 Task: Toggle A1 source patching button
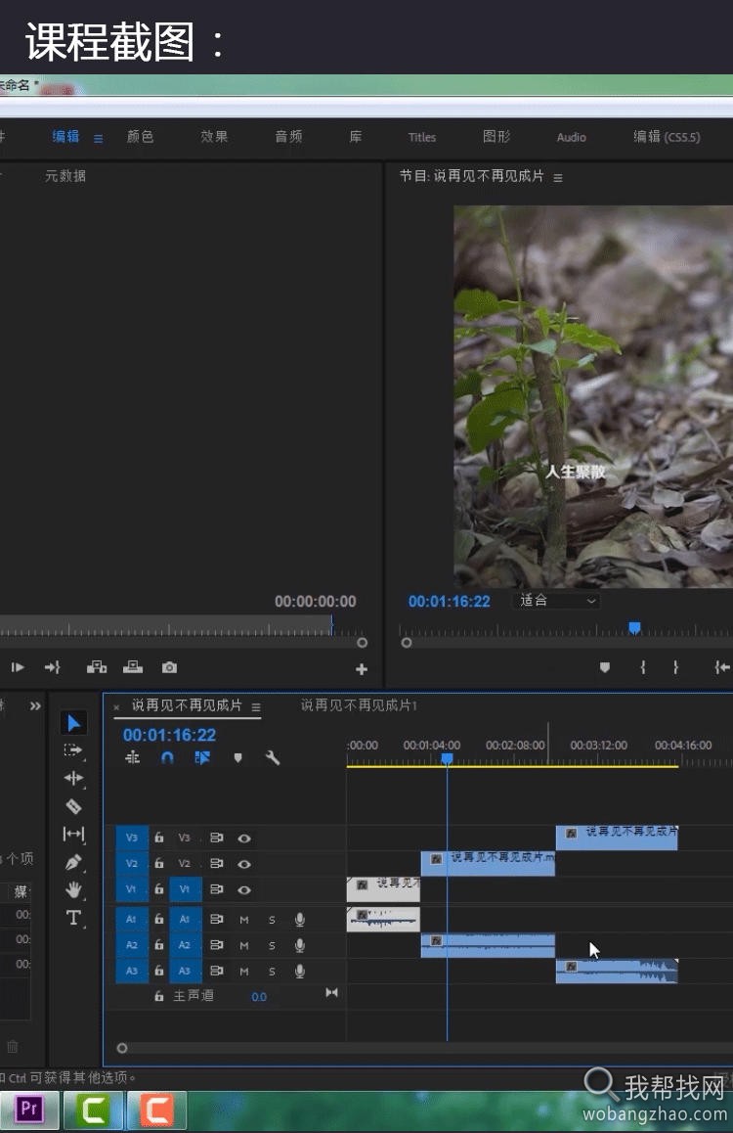[x=131, y=919]
